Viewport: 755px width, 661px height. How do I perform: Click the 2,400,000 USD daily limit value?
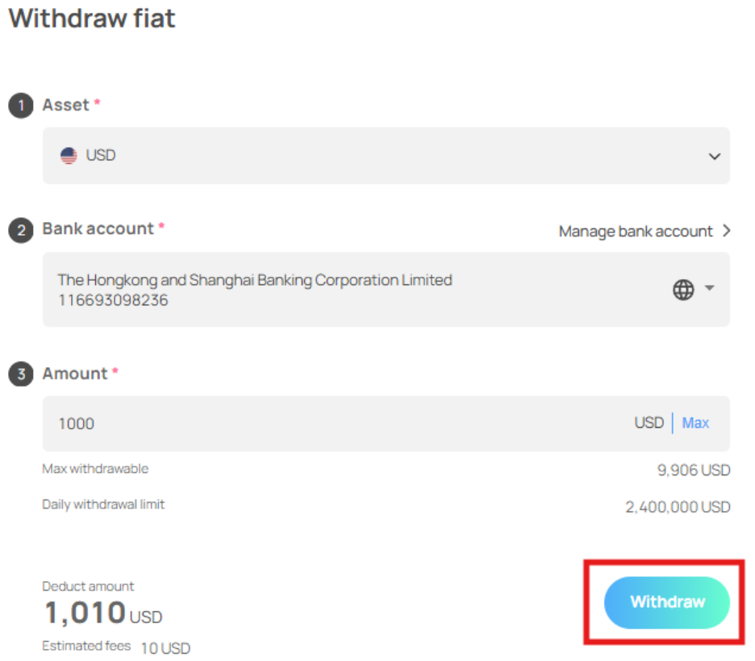point(678,508)
